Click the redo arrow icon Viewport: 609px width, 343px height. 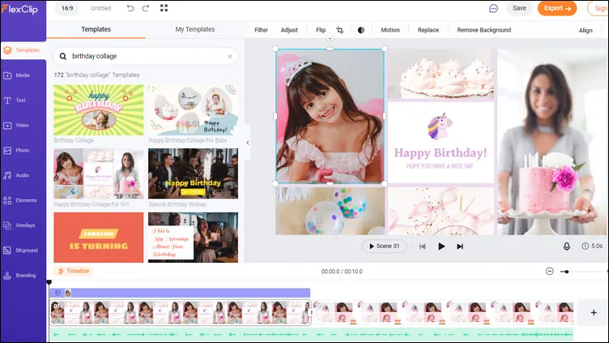145,8
